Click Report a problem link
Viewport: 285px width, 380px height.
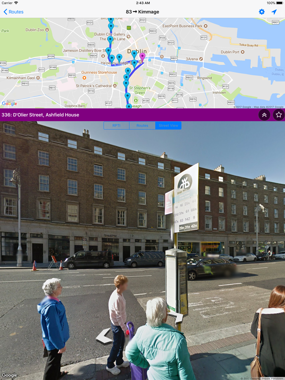272,378
